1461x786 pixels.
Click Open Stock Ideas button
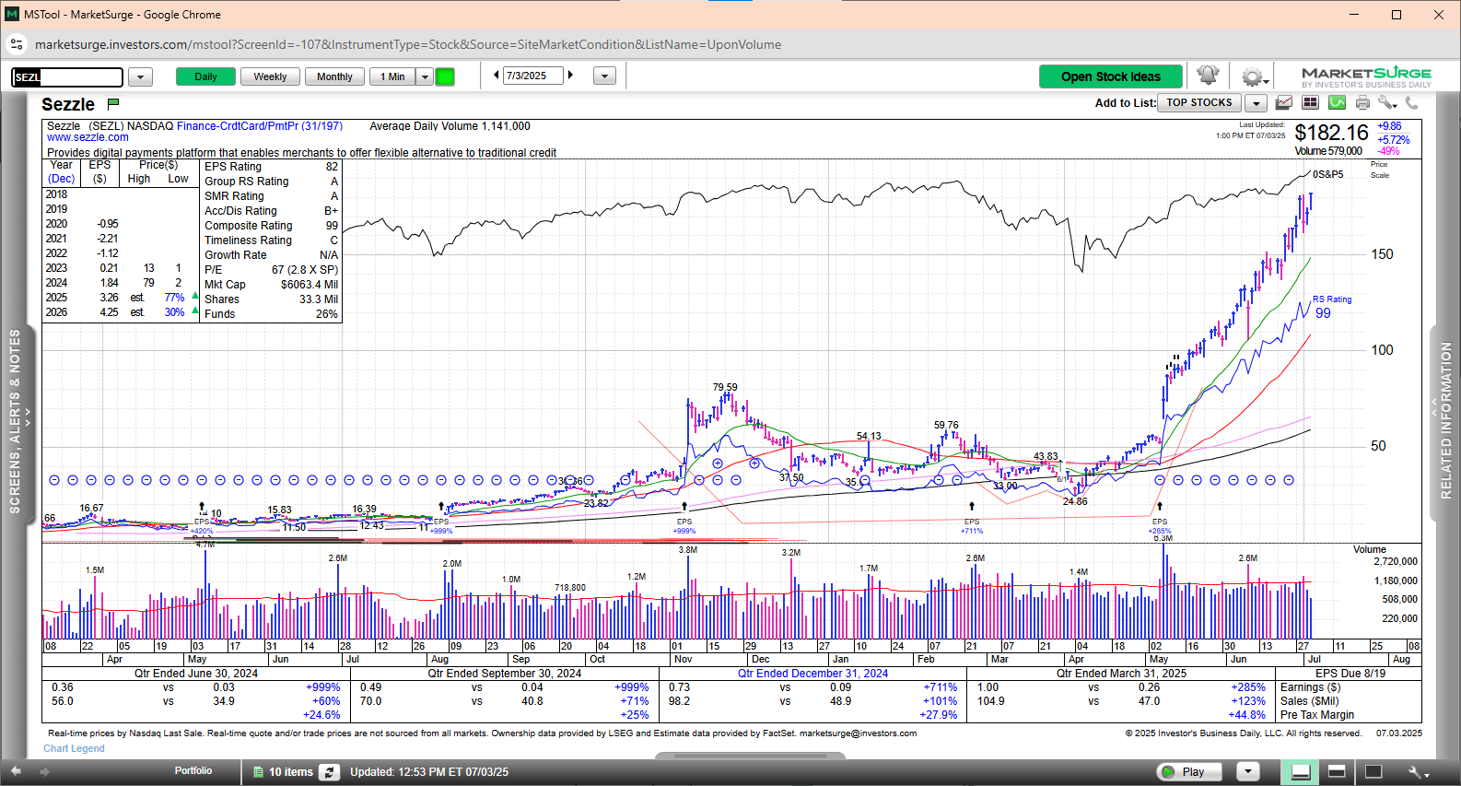(1111, 76)
